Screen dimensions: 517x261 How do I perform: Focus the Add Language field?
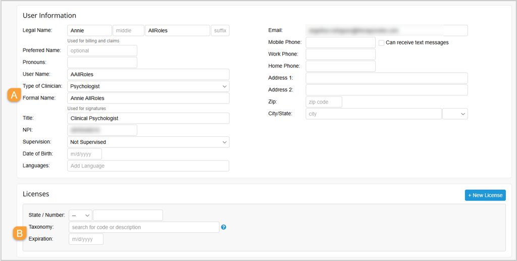tap(148, 166)
